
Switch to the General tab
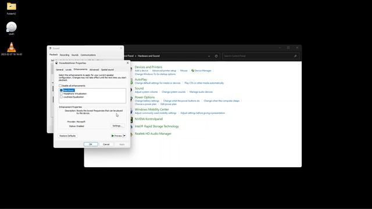59,70
